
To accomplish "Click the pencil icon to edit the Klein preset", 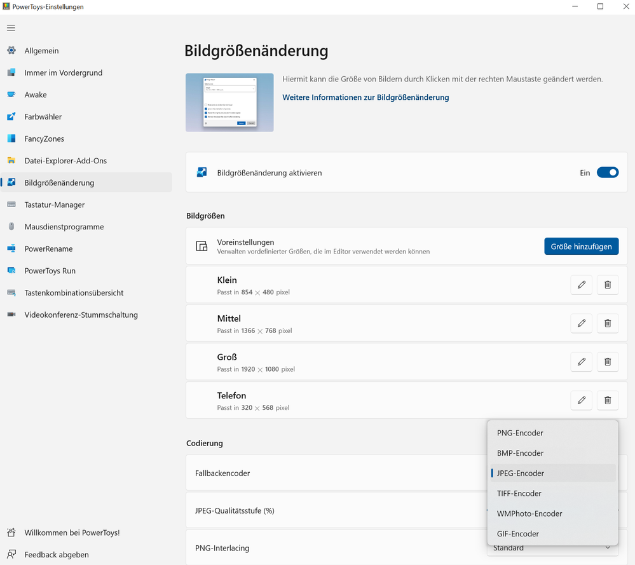I will [581, 285].
